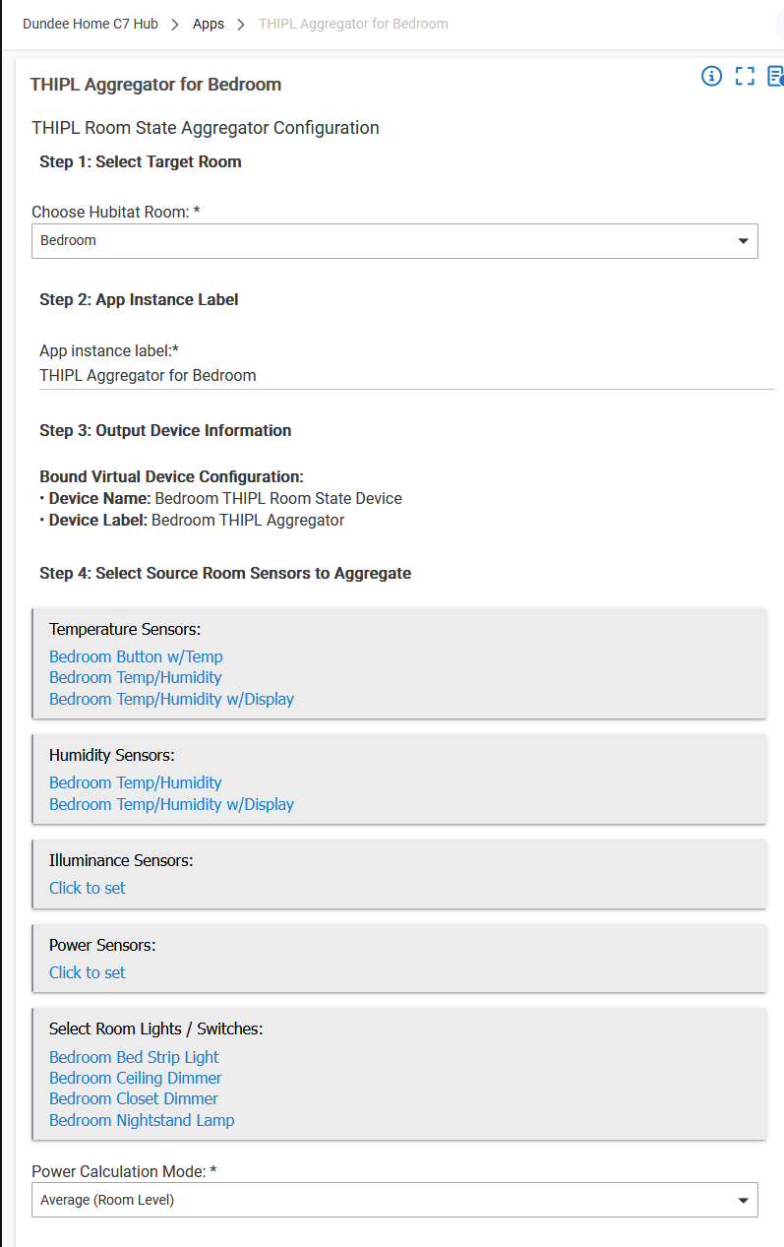This screenshot has height=1247, width=784.
Task: Open the Power Calculation Mode dropdown
Action: coord(394,1200)
